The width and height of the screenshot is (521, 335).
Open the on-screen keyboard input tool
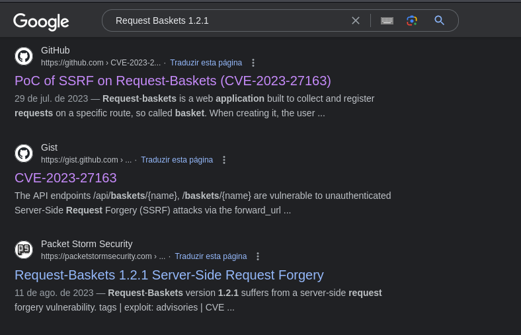[x=387, y=20]
